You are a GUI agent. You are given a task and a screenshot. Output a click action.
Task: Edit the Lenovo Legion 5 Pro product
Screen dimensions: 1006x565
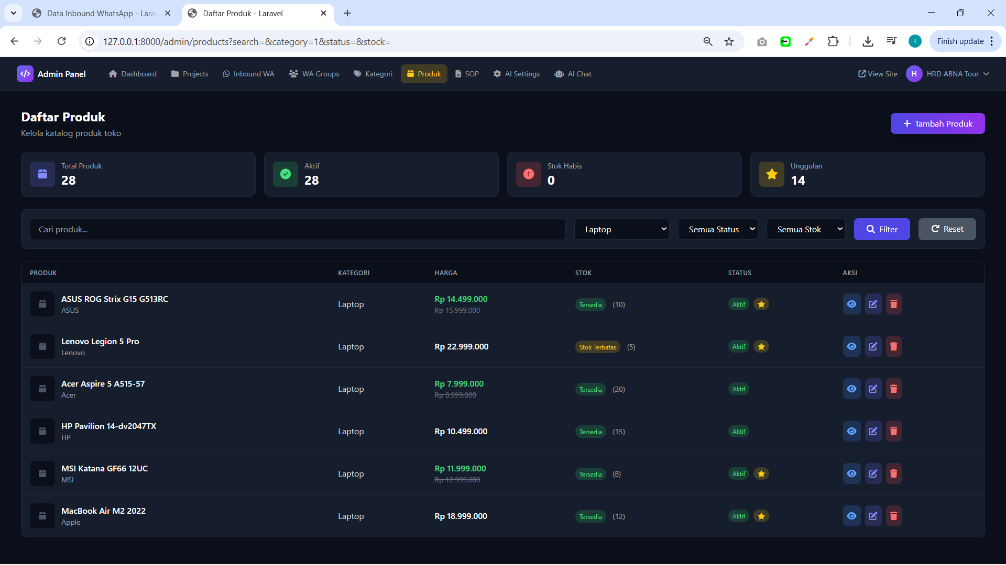(873, 346)
